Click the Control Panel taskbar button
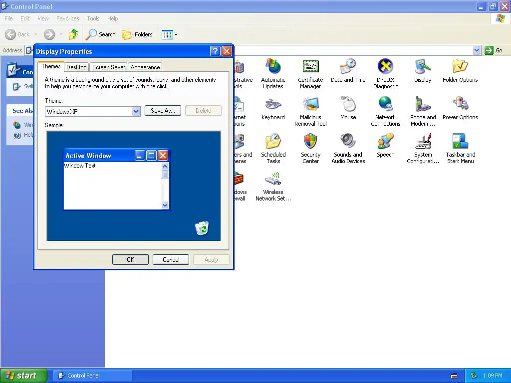The height and width of the screenshot is (383, 511). 92,376
